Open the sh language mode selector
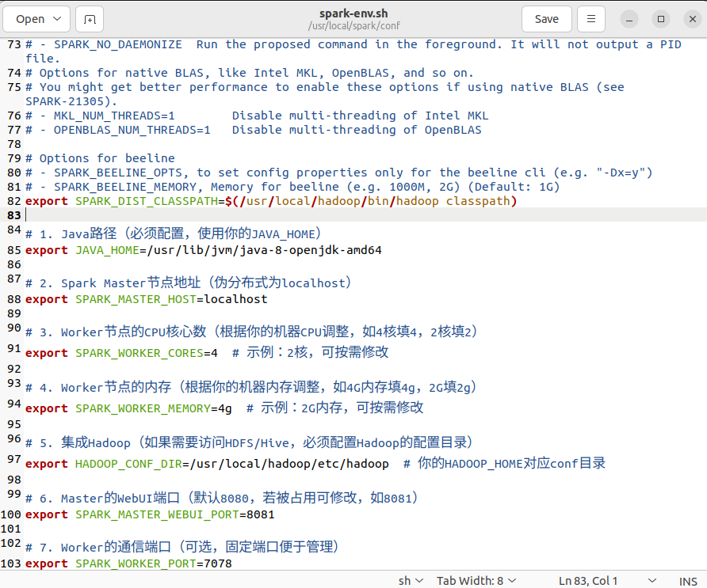Viewport: 707px width, 588px height. click(x=410, y=580)
